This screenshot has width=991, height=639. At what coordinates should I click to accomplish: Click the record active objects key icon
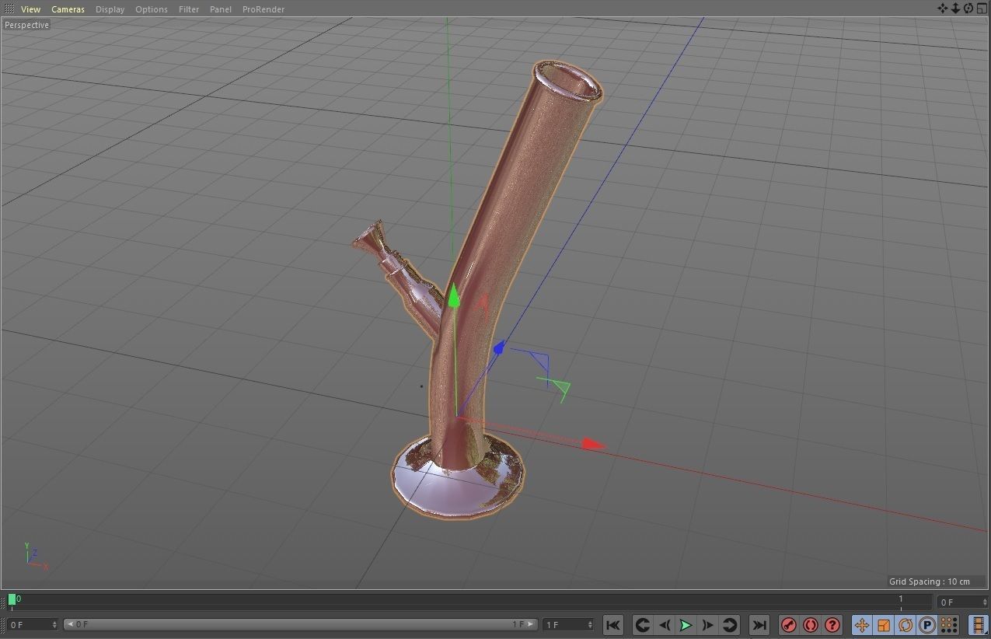(x=789, y=625)
